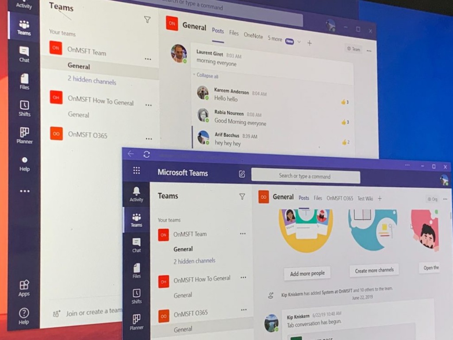453x340 pixels.
Task: Go back using the front window's back arrow
Action: point(131,154)
